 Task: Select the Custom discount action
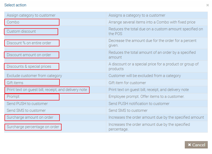point(21,31)
